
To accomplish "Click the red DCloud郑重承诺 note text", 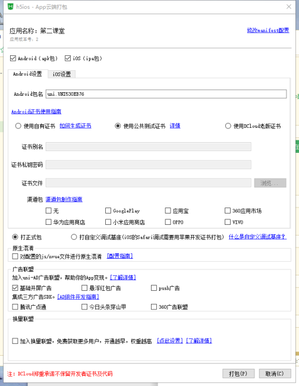I will 60,374.
